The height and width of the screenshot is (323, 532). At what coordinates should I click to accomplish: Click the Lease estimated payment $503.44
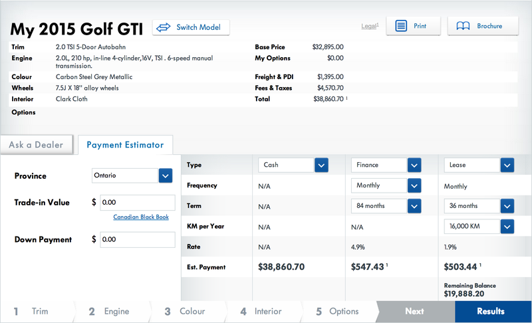[460, 267]
